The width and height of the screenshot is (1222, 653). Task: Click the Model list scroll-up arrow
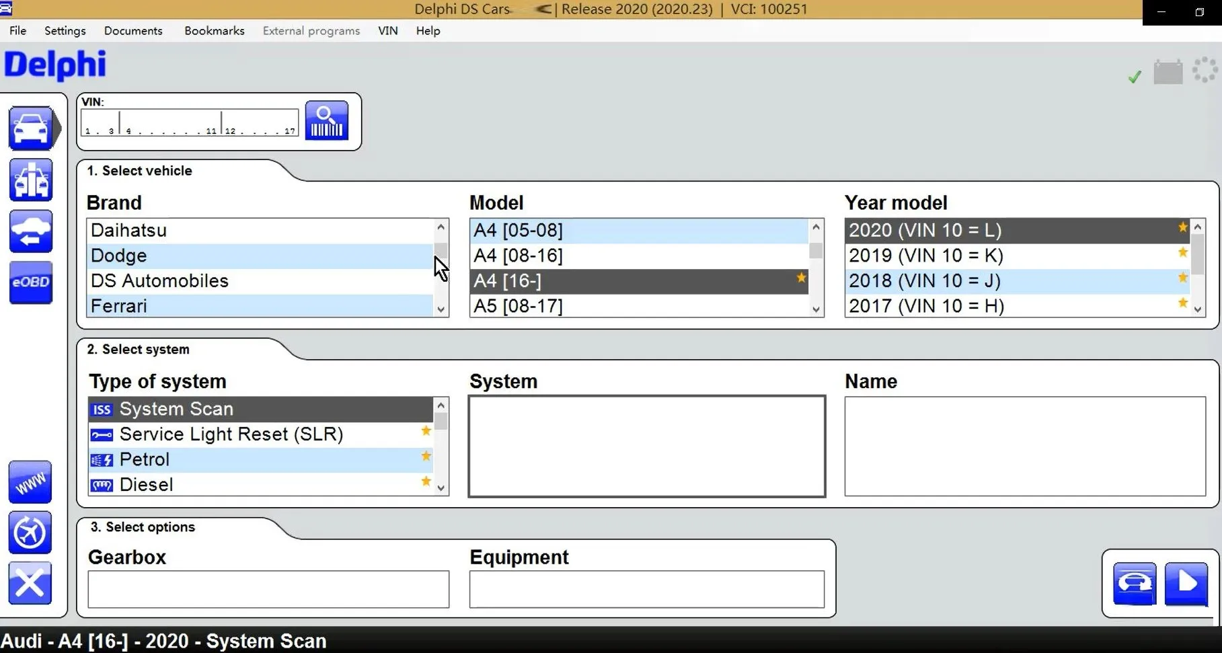[816, 227]
